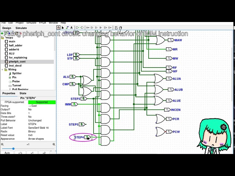235x176 pixels.
Task: Click the circuit appearance view icon
Action: pos(120,28)
